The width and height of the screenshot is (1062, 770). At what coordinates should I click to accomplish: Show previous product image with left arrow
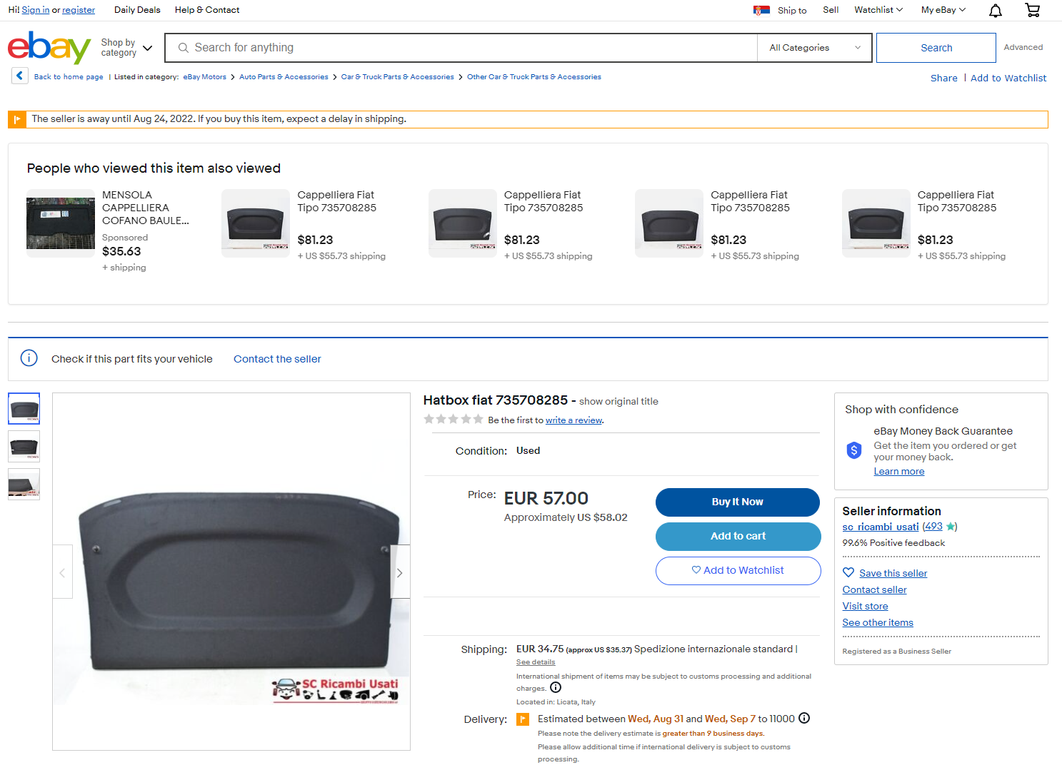point(62,572)
